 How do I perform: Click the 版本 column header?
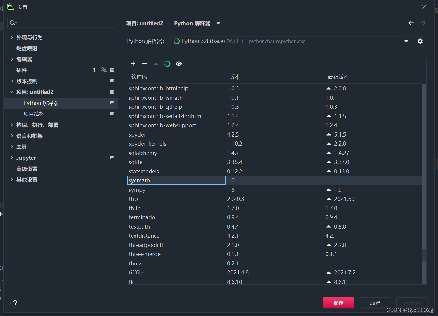[x=275, y=77]
